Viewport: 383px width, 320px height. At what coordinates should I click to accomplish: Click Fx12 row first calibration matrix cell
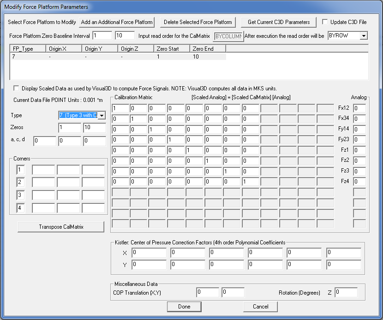point(120,108)
